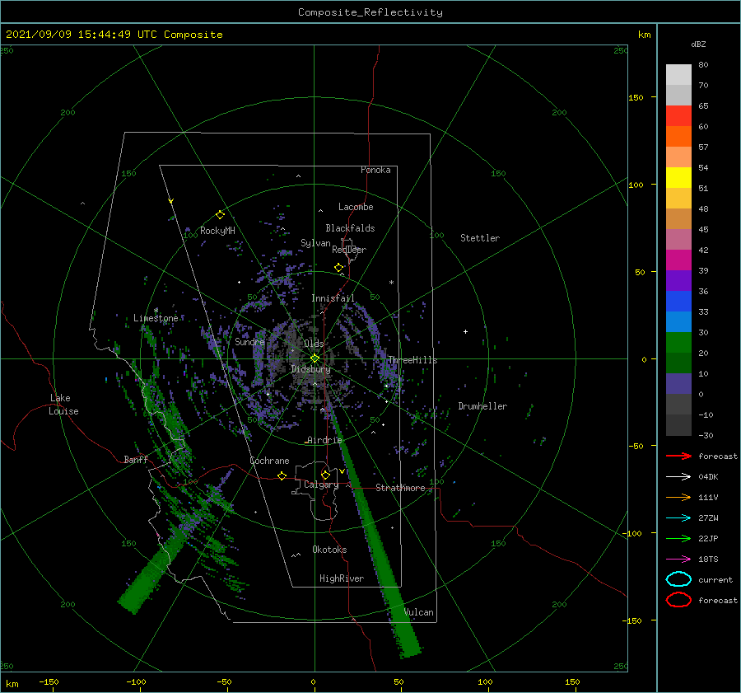
Task: Click the asterisk marker above Limestone
Action: coord(156,311)
